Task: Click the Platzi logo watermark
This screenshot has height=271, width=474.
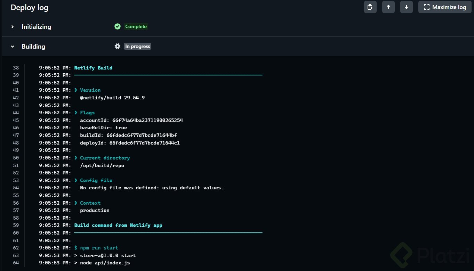Action: (x=432, y=256)
